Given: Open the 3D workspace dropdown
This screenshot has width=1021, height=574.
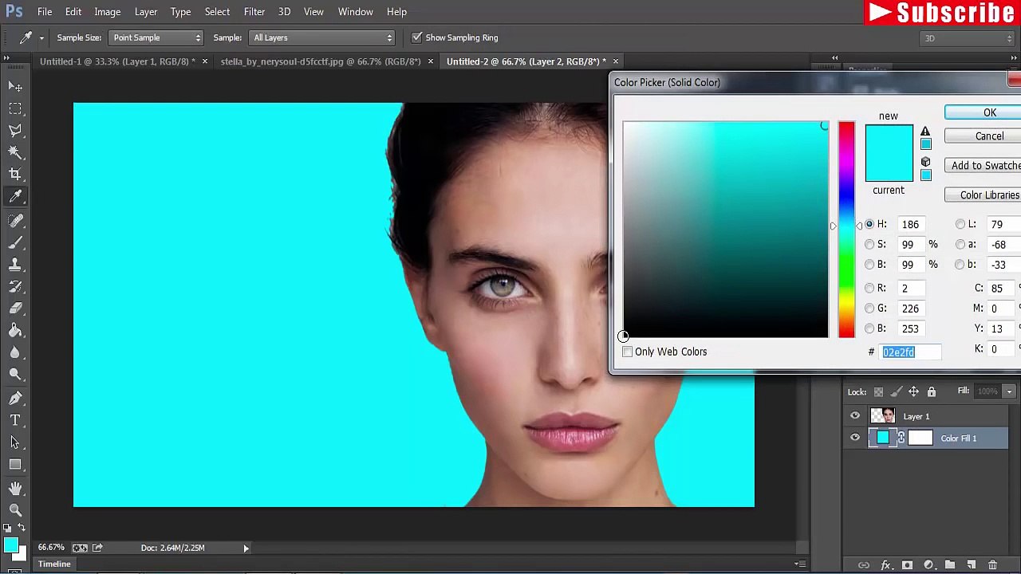Looking at the screenshot, I should [x=967, y=38].
